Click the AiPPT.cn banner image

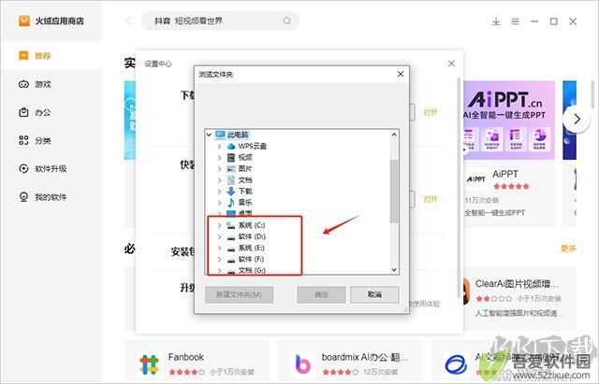coord(509,121)
